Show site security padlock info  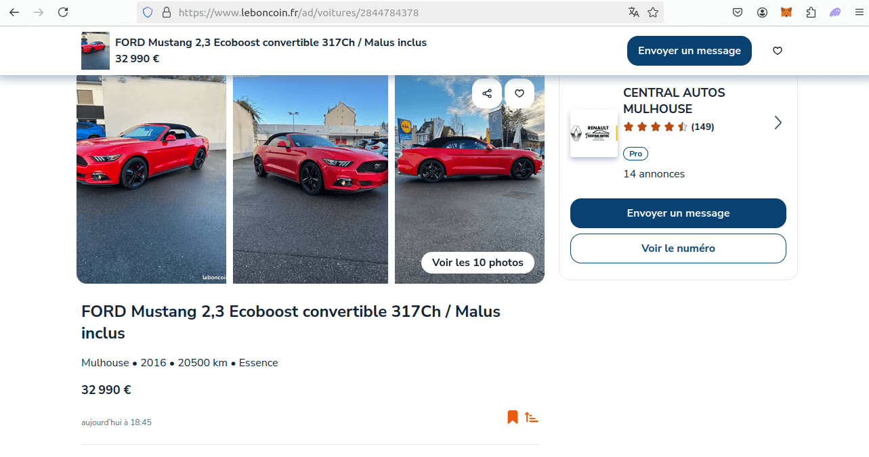pyautogui.click(x=165, y=12)
